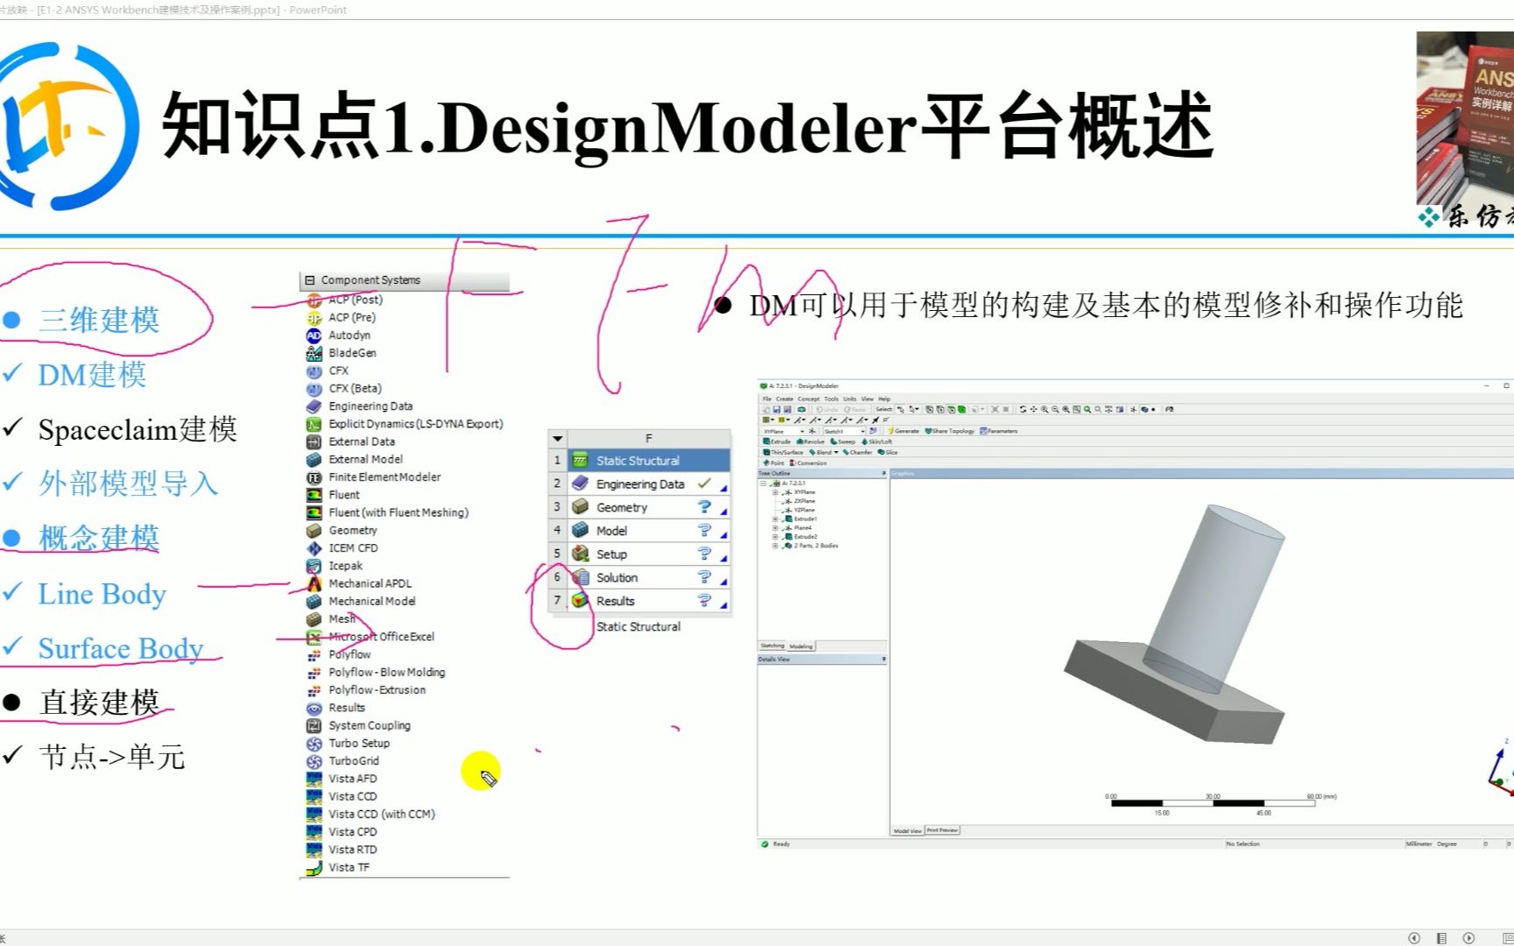The height and width of the screenshot is (946, 1514).
Task: Select the Finite Element Modeler icon
Action: click(314, 477)
